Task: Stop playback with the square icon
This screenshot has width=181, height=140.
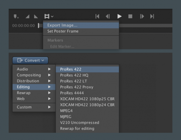Action: tap(130, 16)
